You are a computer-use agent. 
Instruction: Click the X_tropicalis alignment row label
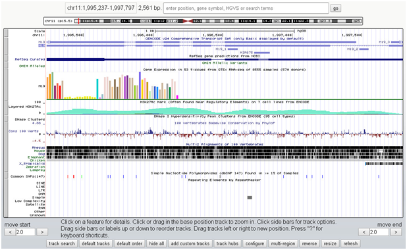[32, 164]
